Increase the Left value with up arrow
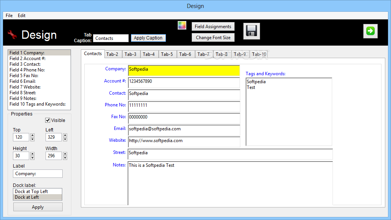Image resolution: width=391 pixels, height=220 pixels. (65, 135)
